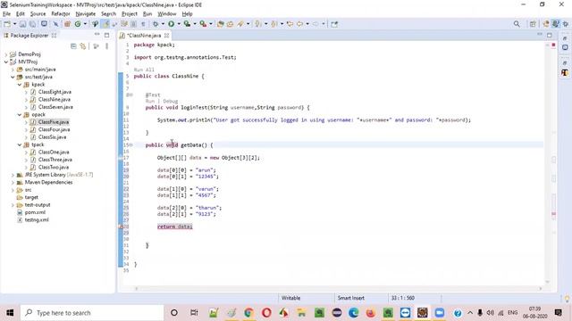Go to Last Edit Location icon
572x321 pixels.
(x=290, y=24)
